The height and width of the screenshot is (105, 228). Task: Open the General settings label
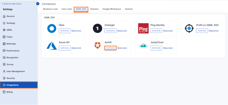tap(10, 16)
